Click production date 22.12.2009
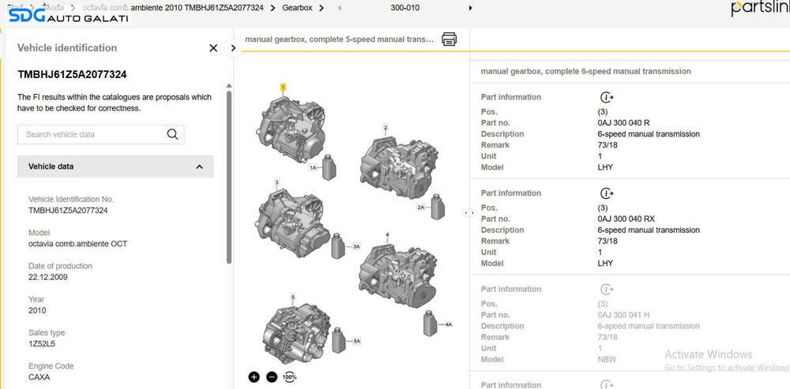 click(x=48, y=277)
